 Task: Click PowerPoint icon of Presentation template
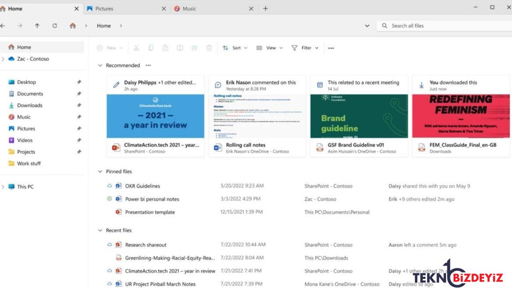[118, 212]
